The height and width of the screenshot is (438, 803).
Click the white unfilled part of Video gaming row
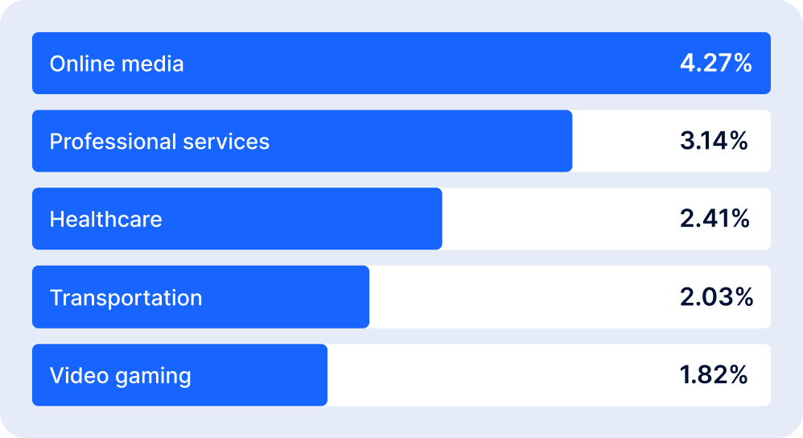point(499,376)
